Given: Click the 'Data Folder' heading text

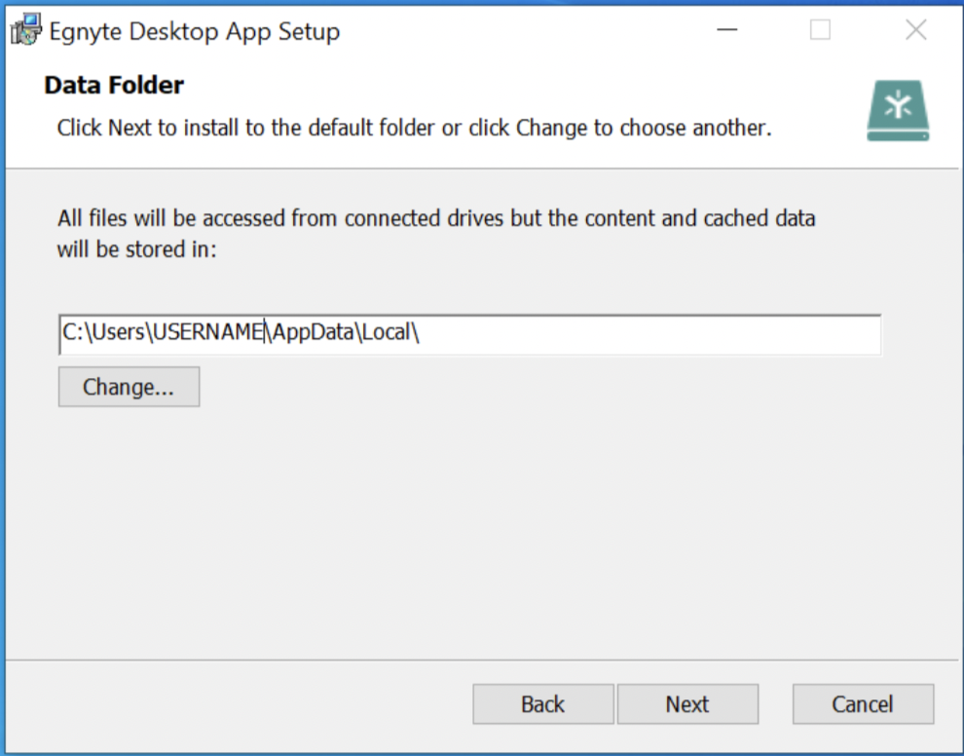Looking at the screenshot, I should [114, 85].
